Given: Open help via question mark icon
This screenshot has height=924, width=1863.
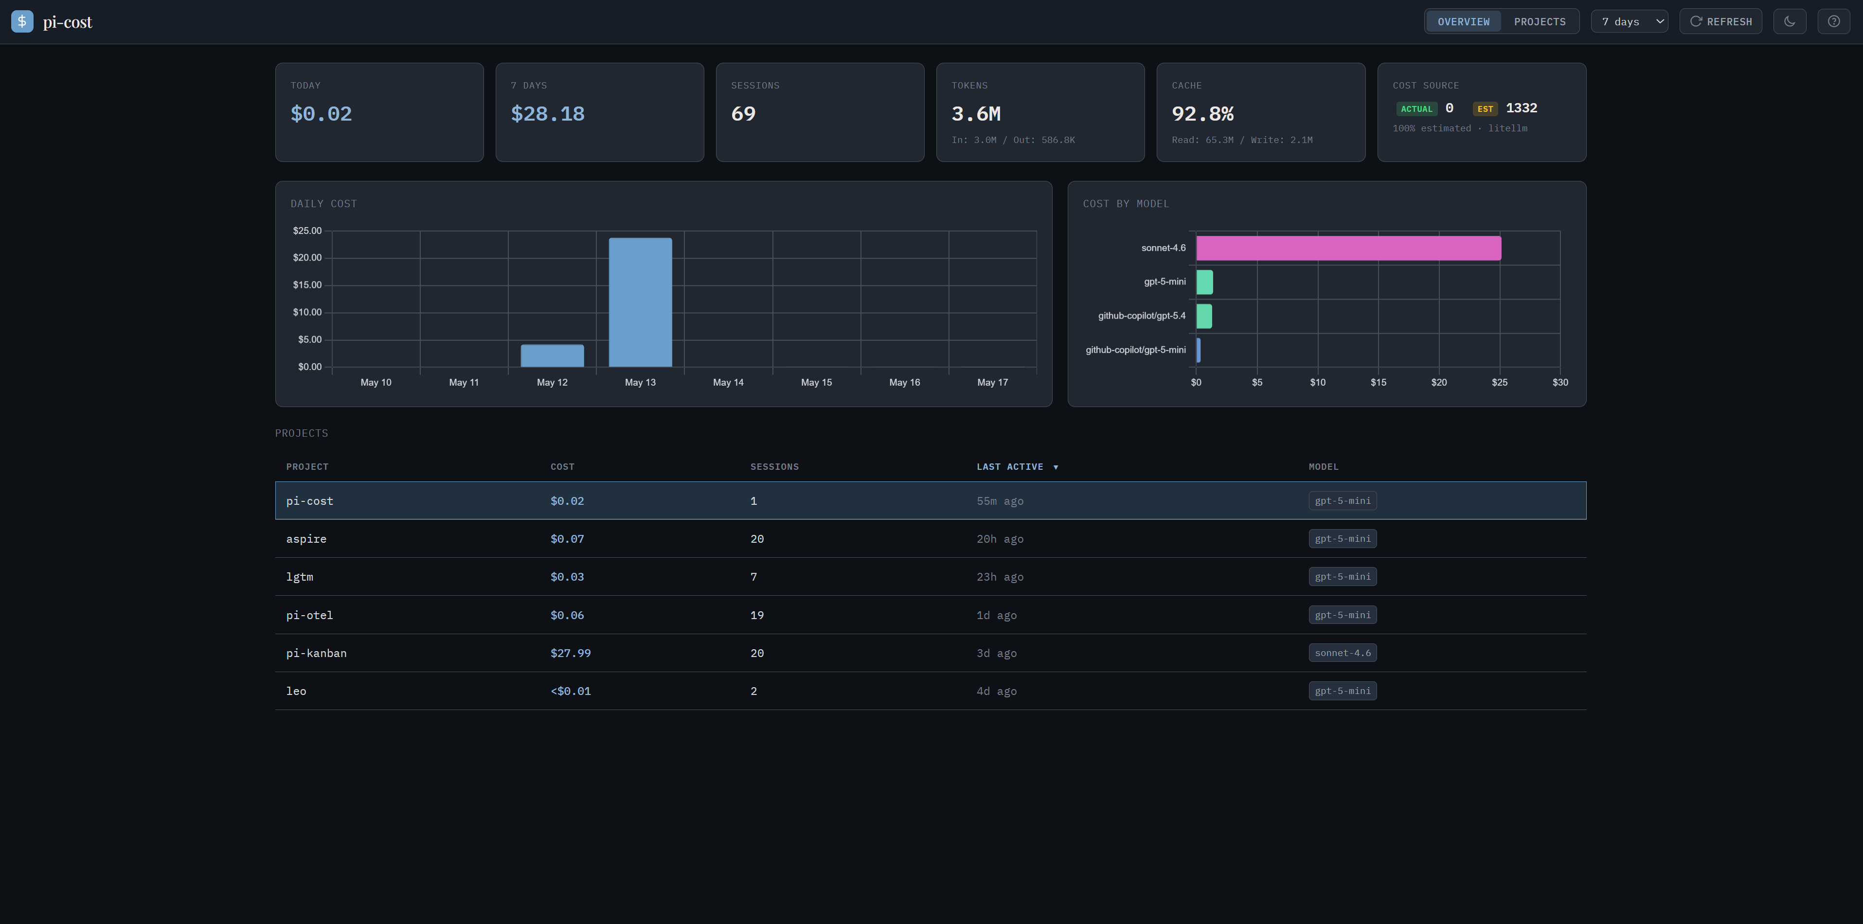Looking at the screenshot, I should [1833, 22].
